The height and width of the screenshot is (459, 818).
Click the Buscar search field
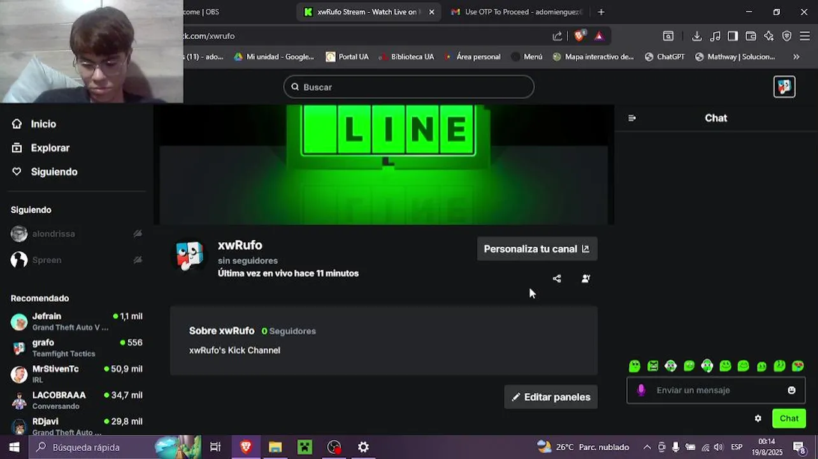click(409, 87)
